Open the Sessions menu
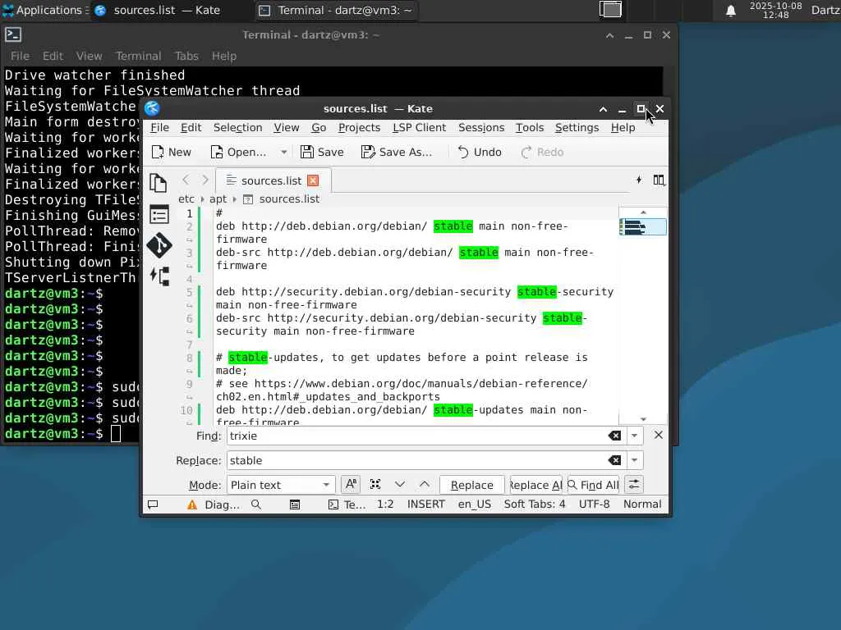Image resolution: width=841 pixels, height=630 pixels. tap(481, 127)
